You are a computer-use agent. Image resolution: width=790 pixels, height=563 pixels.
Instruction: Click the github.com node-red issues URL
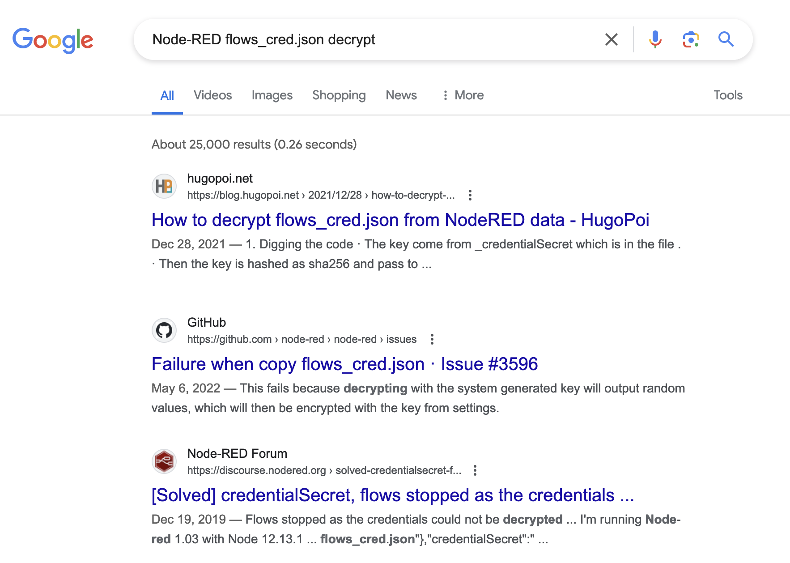pos(302,339)
